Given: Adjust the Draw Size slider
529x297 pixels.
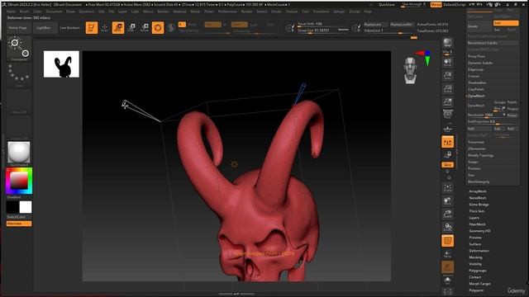Looking at the screenshot, I should (x=323, y=31).
